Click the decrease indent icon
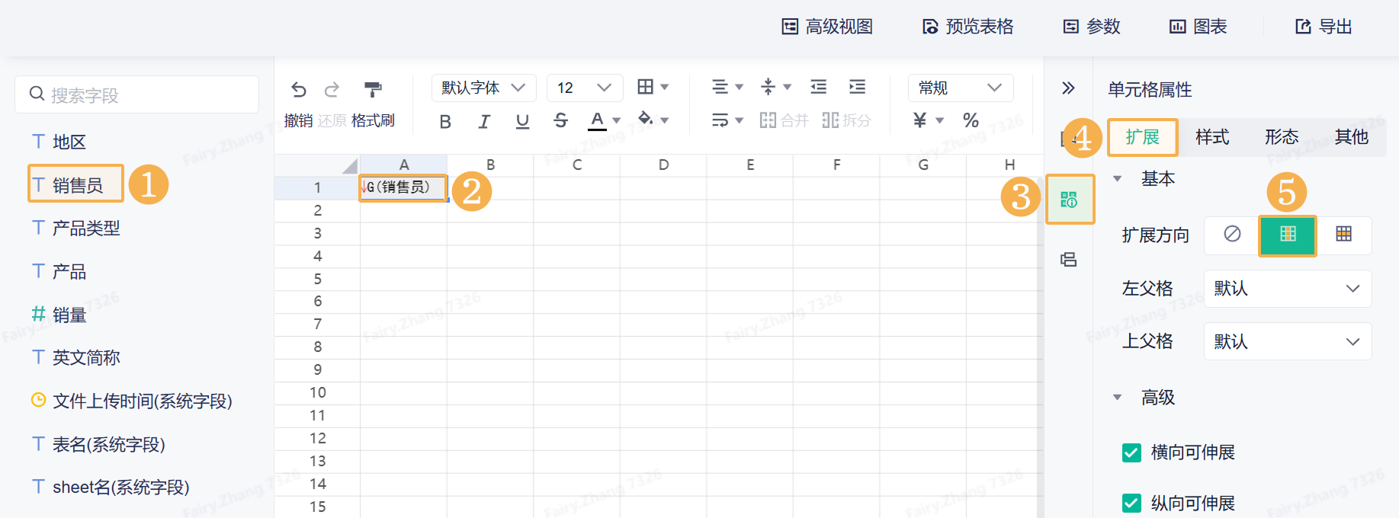1399x518 pixels. pos(819,87)
